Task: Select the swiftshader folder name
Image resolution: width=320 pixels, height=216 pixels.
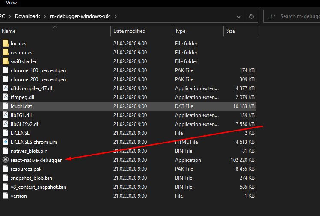Action: [x=24, y=61]
